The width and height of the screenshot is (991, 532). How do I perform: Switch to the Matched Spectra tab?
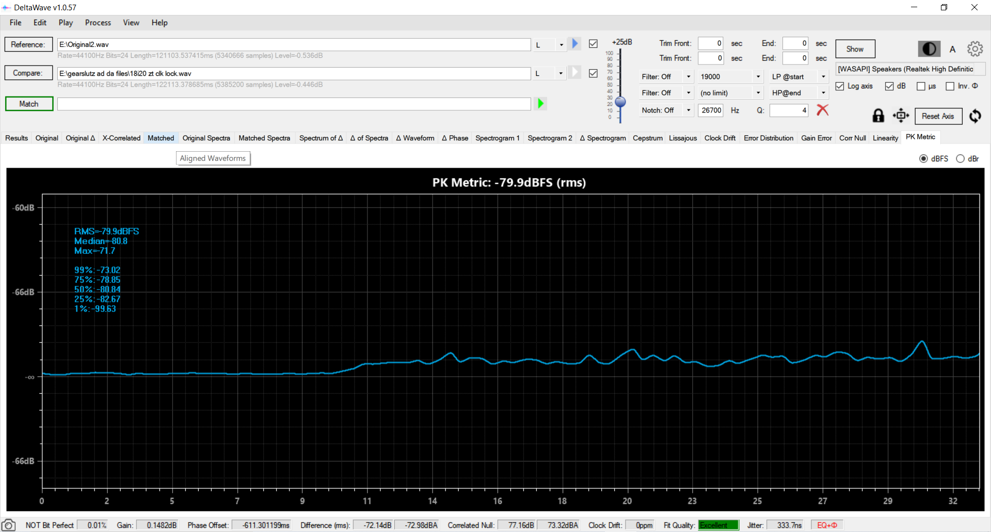point(264,138)
